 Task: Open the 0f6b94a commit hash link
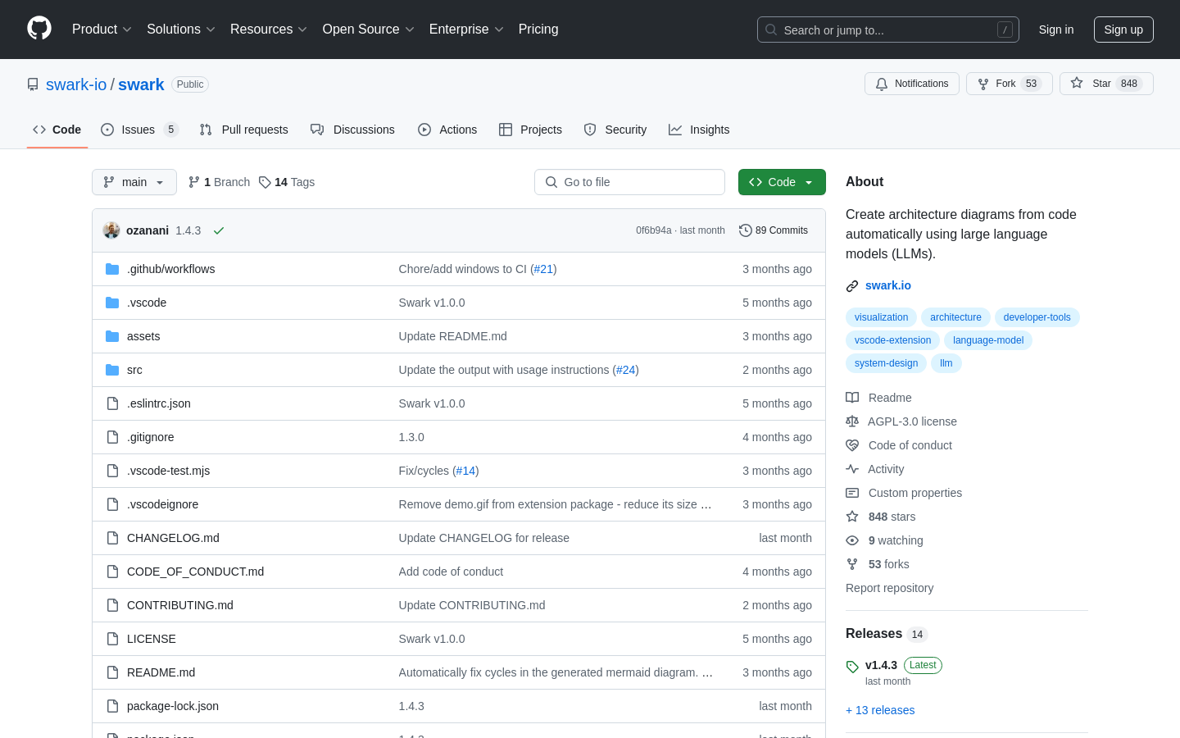[653, 230]
